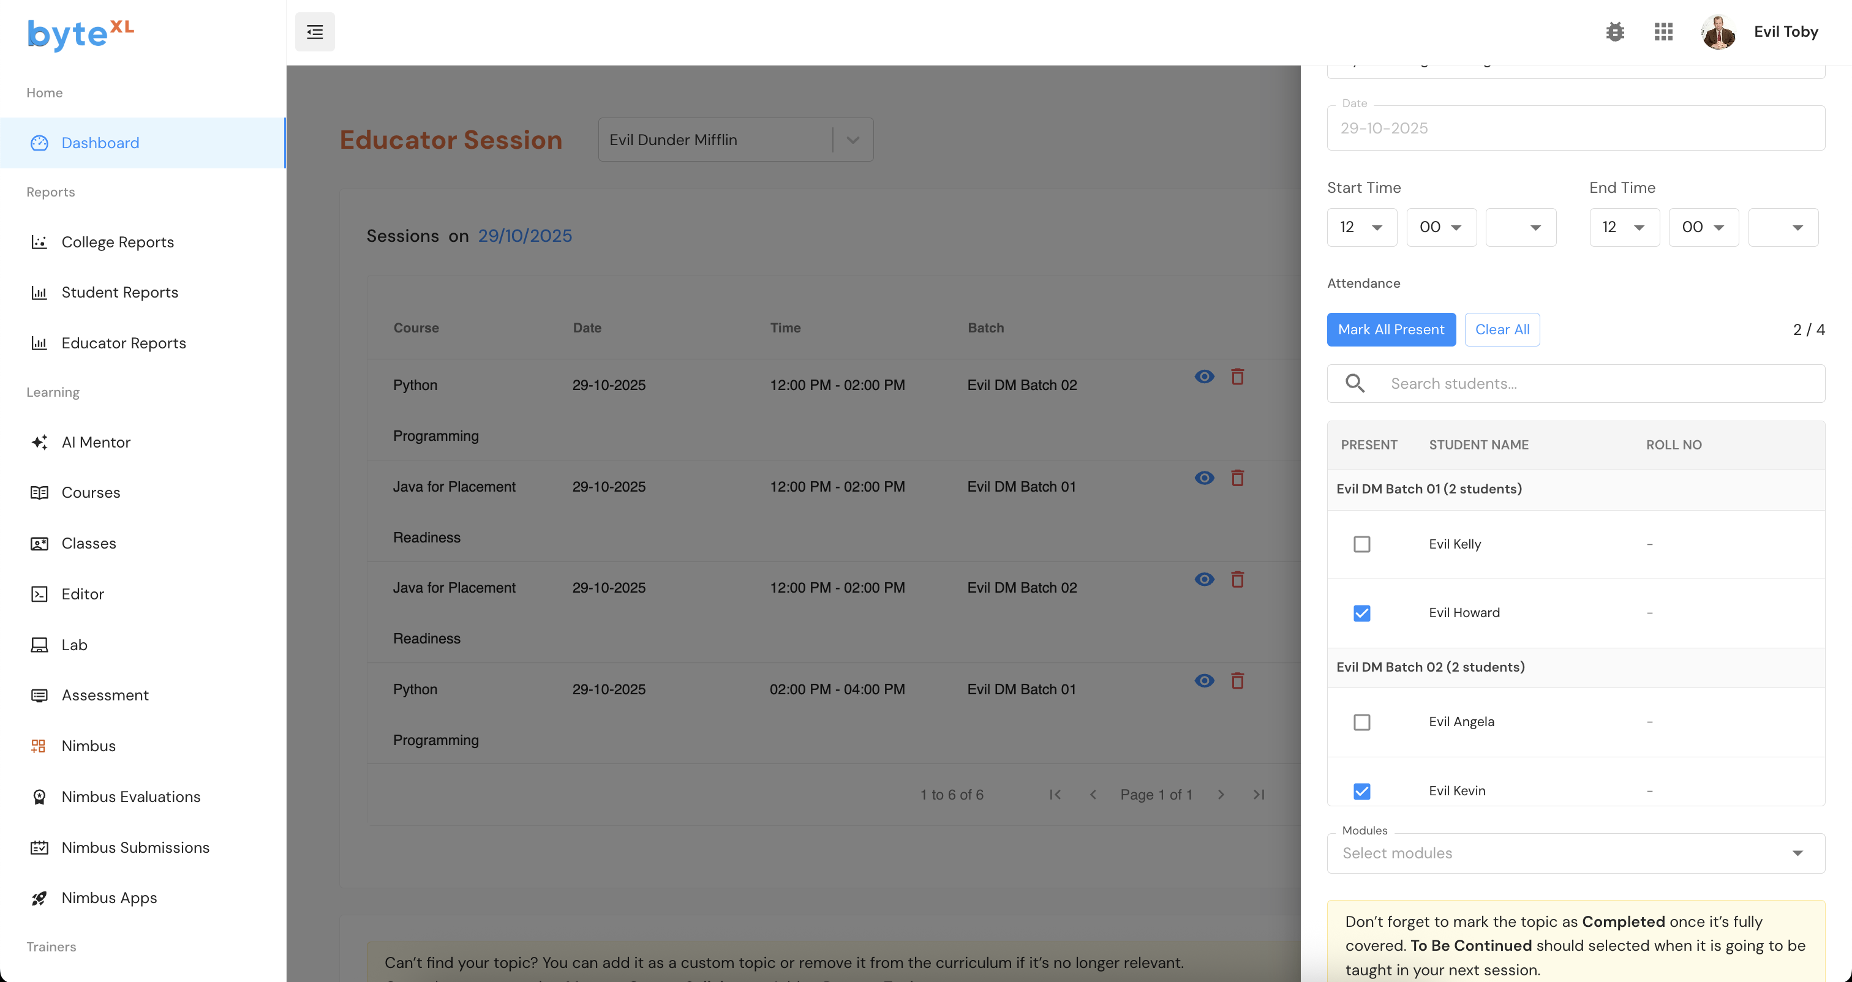
Task: Open the Select modules dropdown
Action: pos(1575,853)
